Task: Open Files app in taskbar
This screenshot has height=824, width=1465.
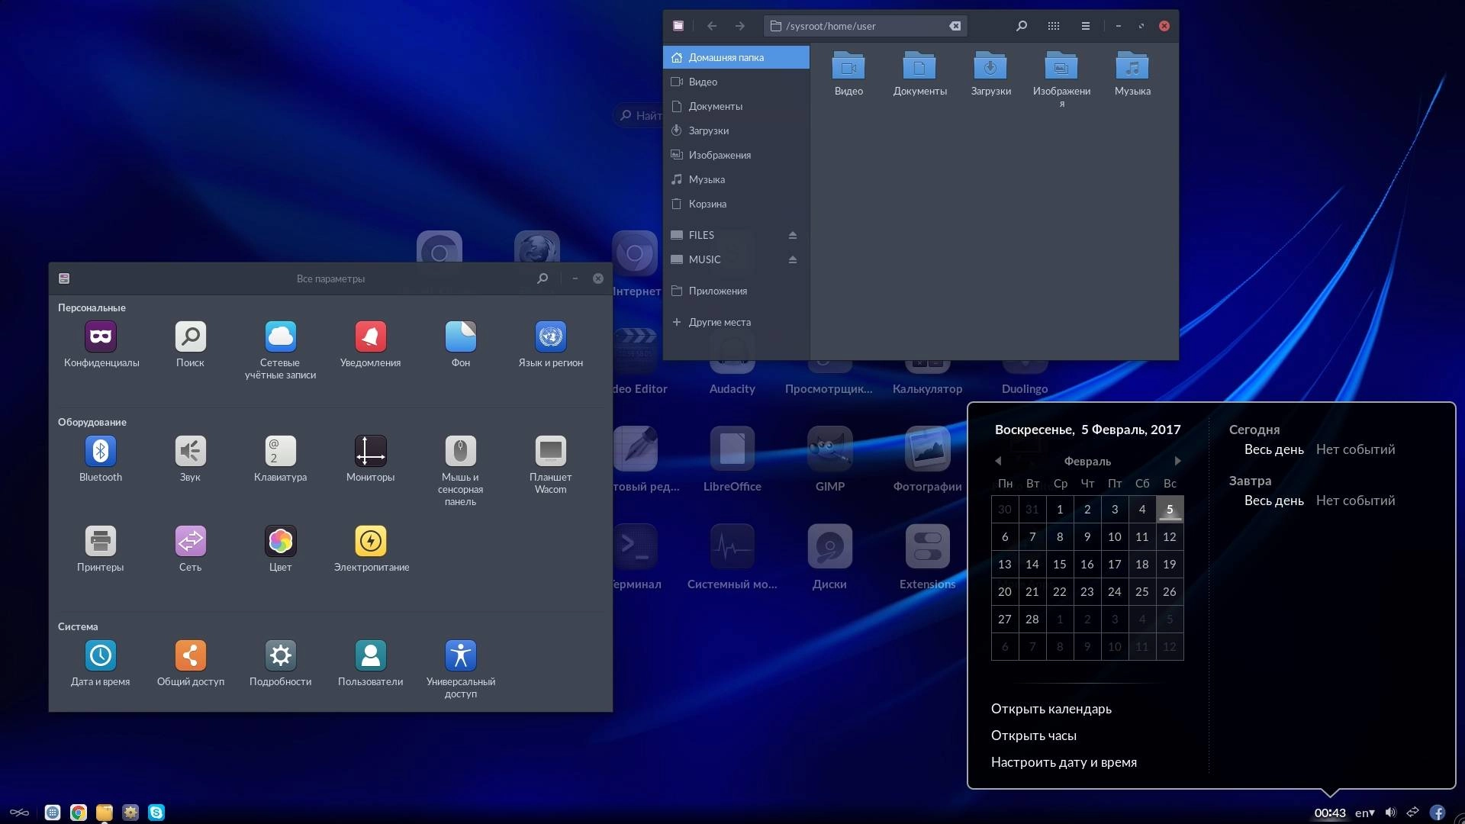Action: click(x=105, y=813)
